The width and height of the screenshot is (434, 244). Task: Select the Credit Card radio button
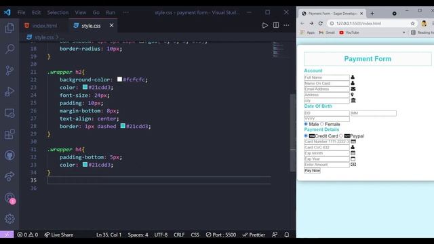click(306, 136)
